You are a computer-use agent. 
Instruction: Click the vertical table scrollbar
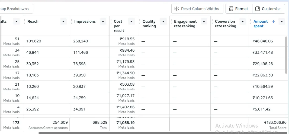click(286, 55)
